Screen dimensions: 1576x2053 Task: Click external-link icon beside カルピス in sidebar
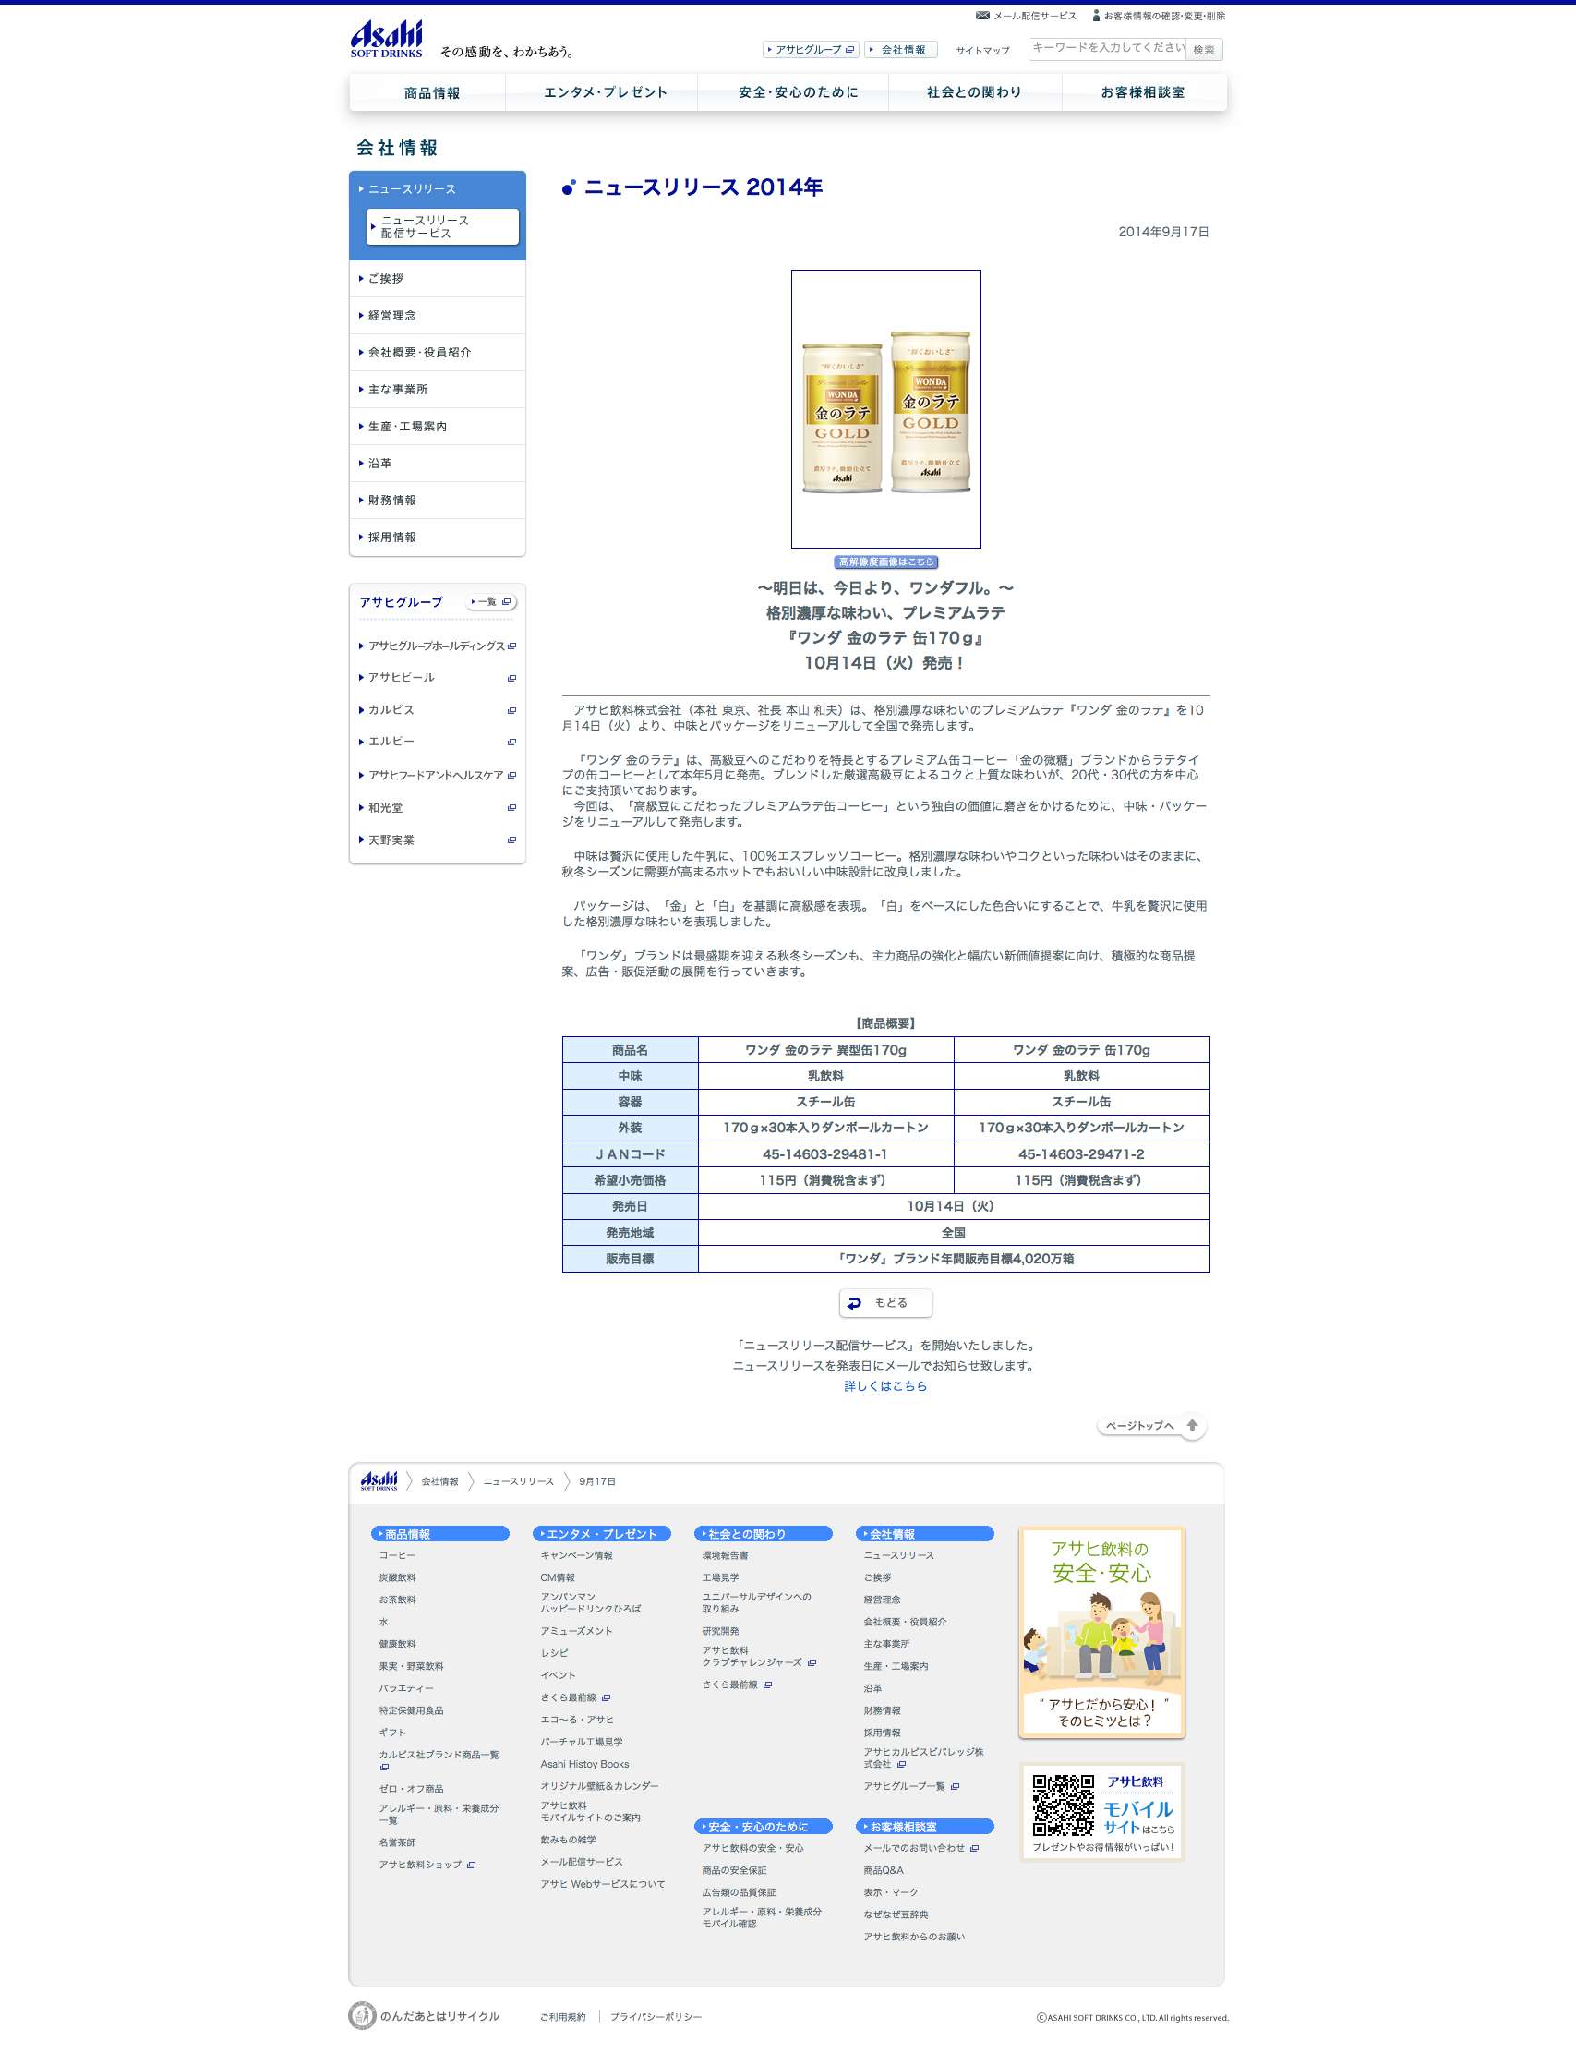coord(511,710)
